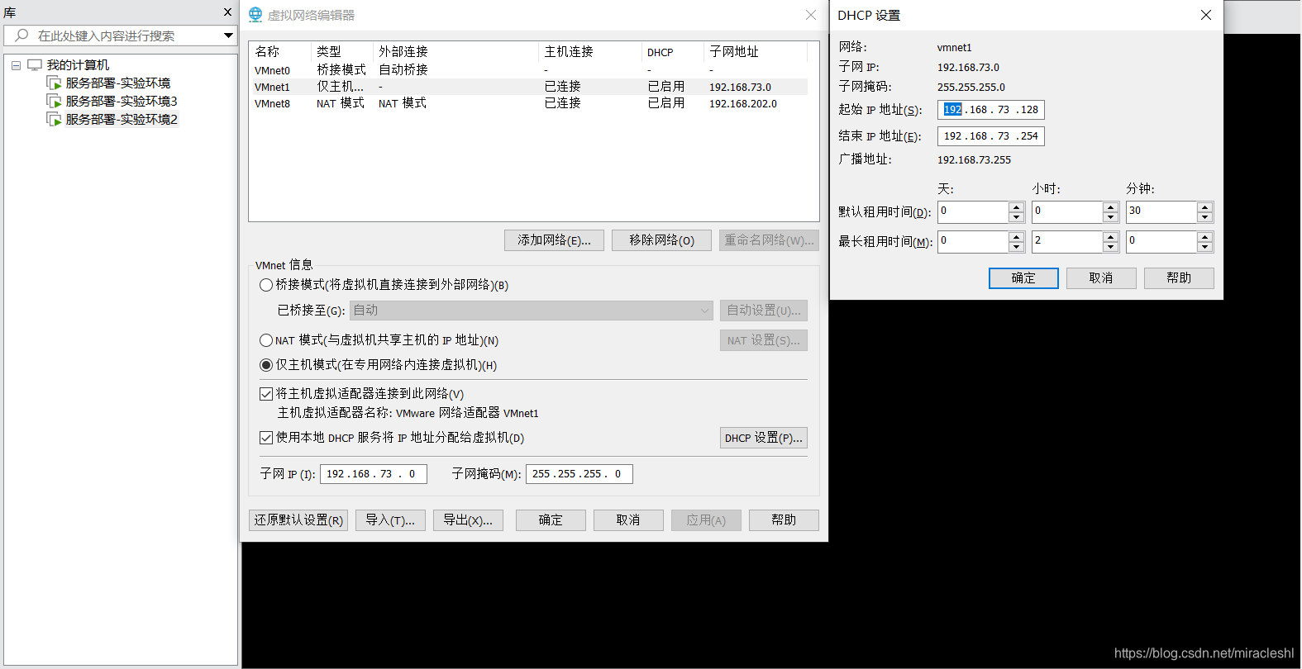Image resolution: width=1302 pixels, height=669 pixels.
Task: Click 取消 in 虚拟网络编辑器
Action: tap(628, 520)
